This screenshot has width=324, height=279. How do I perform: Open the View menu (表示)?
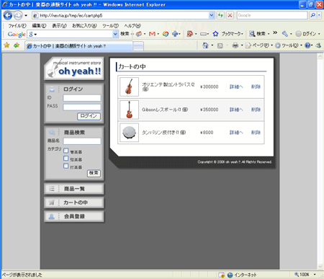[x=59, y=26]
